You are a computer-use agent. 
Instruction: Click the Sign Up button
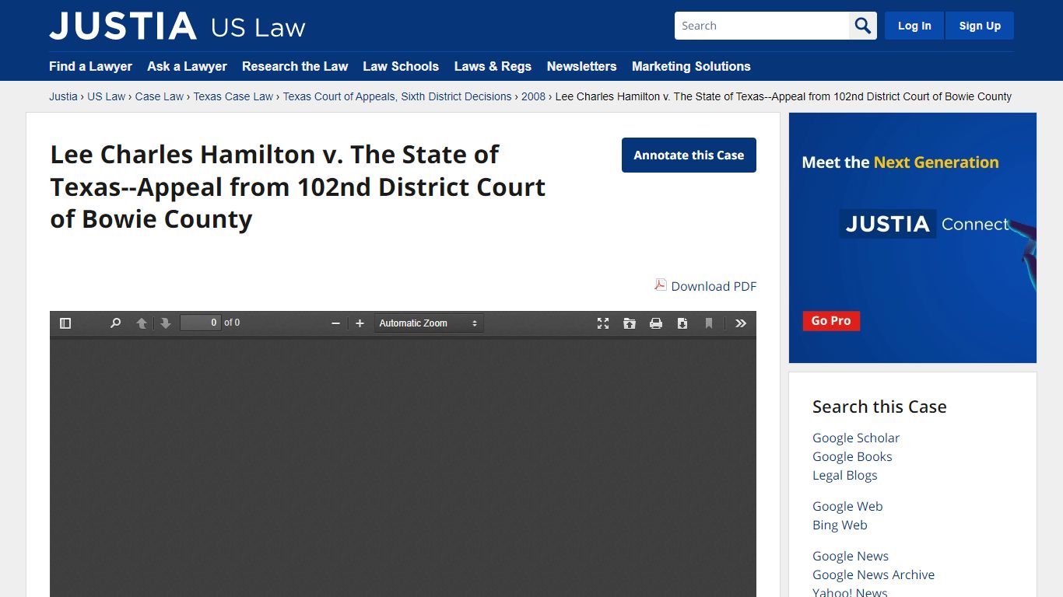[980, 26]
